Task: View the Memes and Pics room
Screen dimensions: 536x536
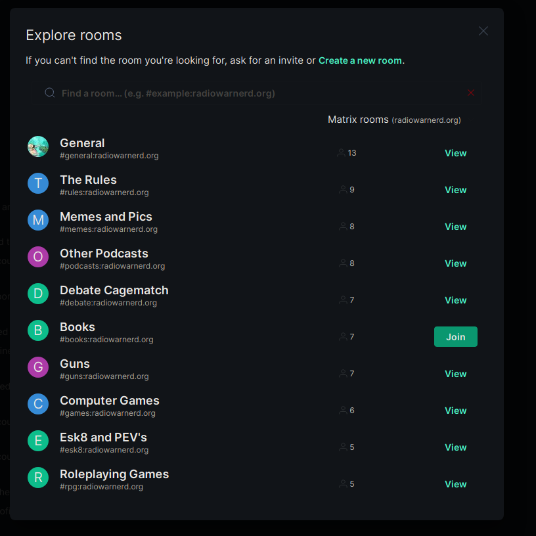Action: [x=455, y=227]
